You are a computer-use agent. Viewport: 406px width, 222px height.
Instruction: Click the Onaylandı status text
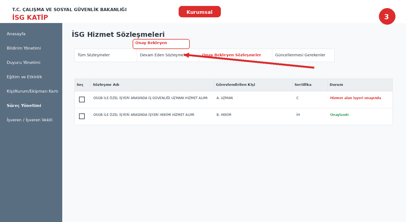[339, 115]
